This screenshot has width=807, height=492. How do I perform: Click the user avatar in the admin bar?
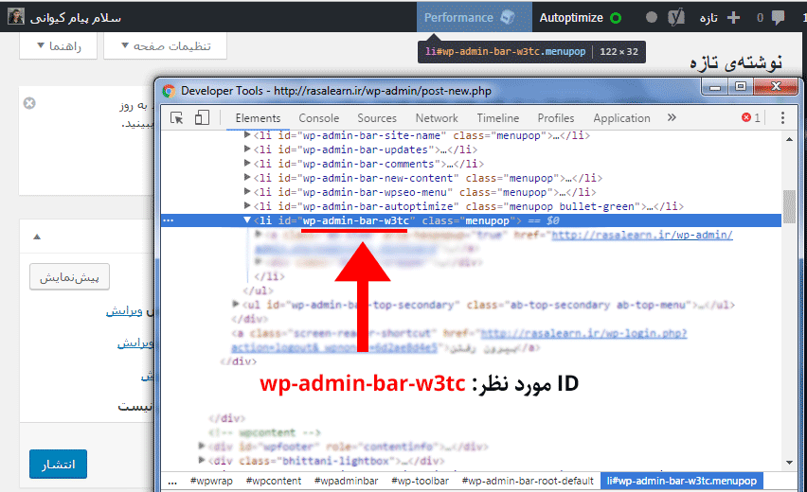tap(16, 16)
